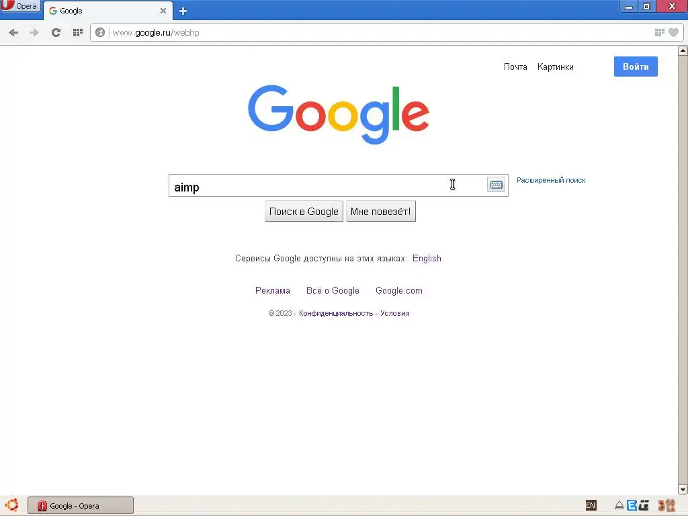Open the Почта link
Image resolution: width=688 pixels, height=516 pixels.
click(x=515, y=67)
